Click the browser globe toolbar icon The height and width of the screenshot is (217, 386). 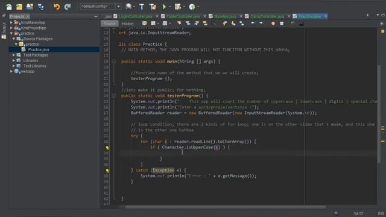128,7
